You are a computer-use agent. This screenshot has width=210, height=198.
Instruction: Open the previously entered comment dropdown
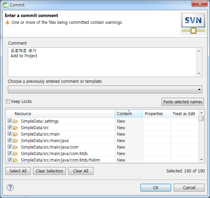click(x=105, y=89)
